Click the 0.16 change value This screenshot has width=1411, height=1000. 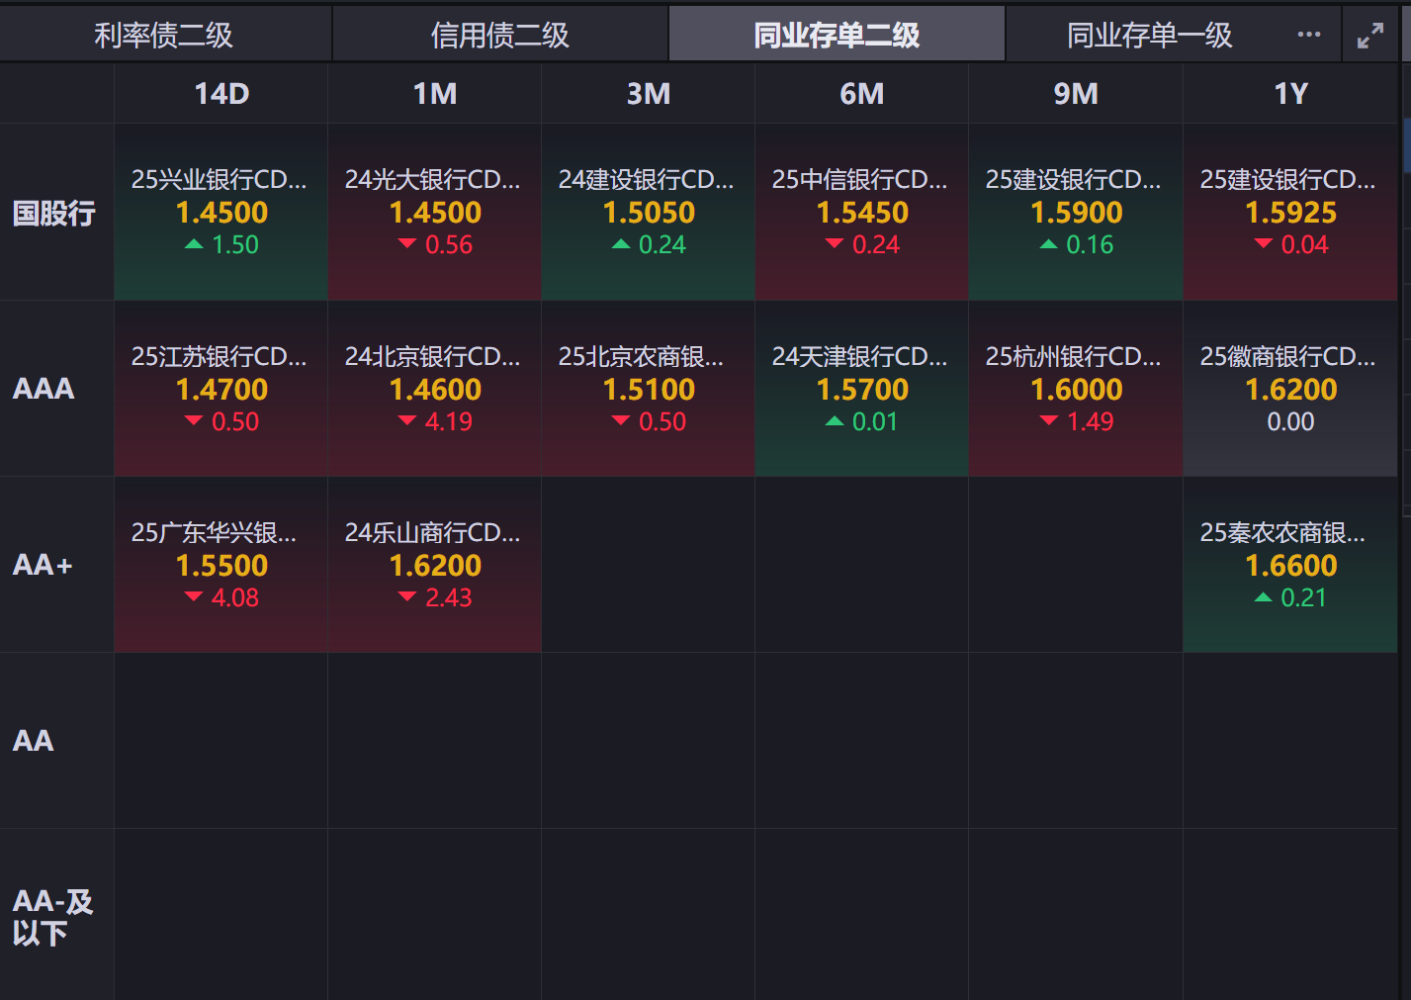coord(1090,244)
